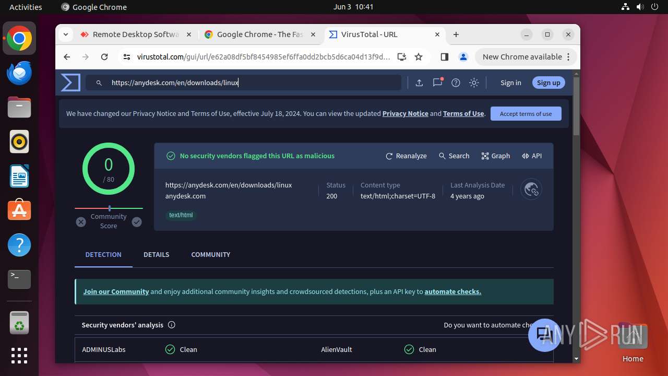Open Files manager from dock
The width and height of the screenshot is (668, 376).
tap(19, 107)
